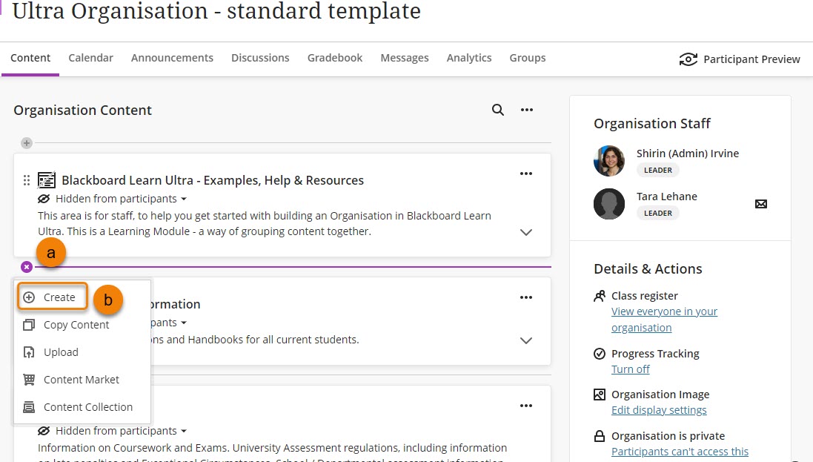This screenshot has height=462, width=813.
Task: Click the grey plus icon above first module
Action: [27, 142]
